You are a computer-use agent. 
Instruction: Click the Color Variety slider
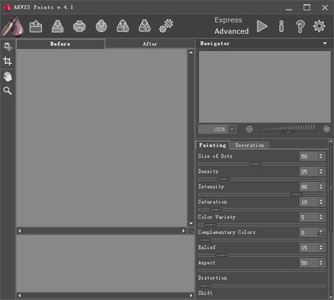(x=262, y=225)
